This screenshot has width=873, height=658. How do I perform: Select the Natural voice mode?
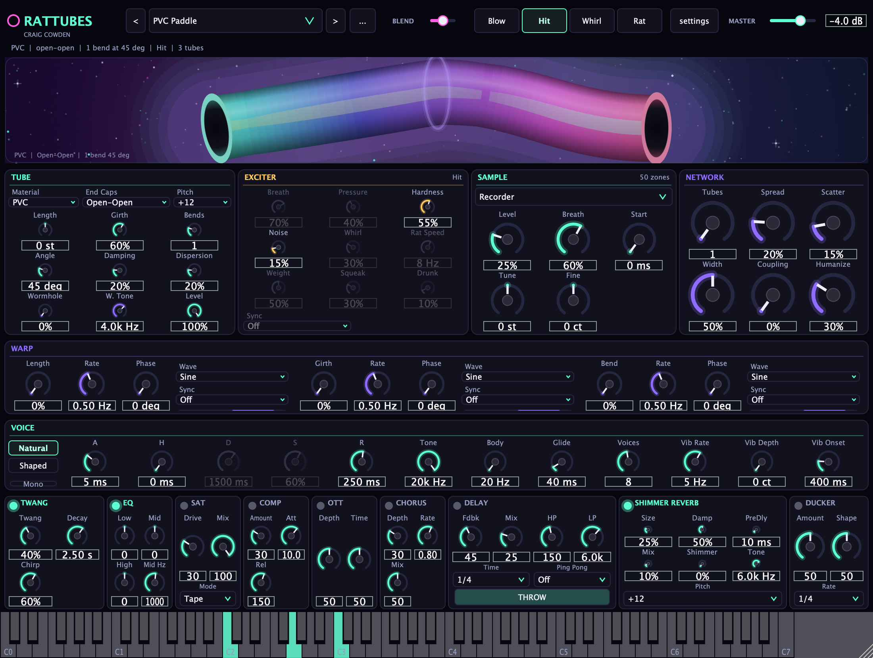tap(33, 448)
